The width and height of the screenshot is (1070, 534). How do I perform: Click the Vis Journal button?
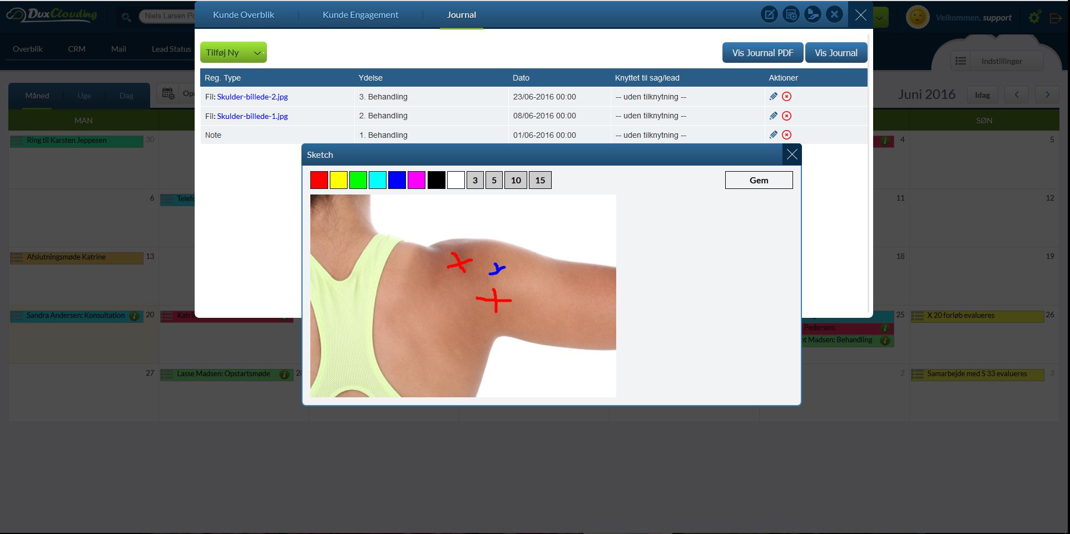tap(836, 53)
